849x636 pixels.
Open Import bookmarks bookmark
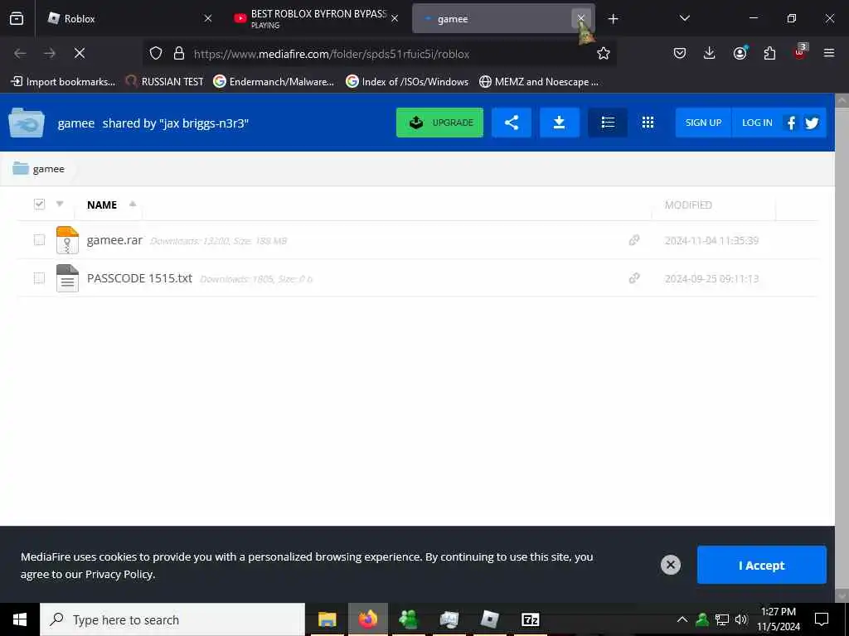[63, 82]
